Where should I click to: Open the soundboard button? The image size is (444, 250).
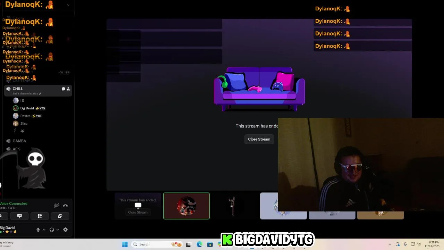pos(60,216)
